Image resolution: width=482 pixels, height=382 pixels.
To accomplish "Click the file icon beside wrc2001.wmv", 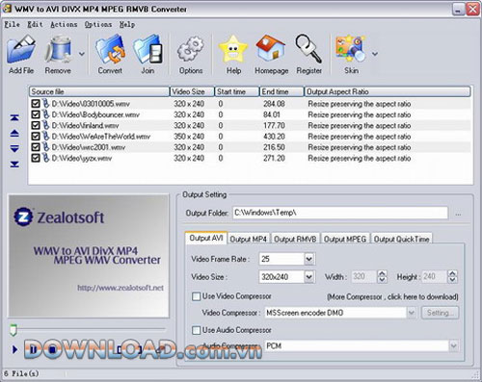I will click(45, 147).
